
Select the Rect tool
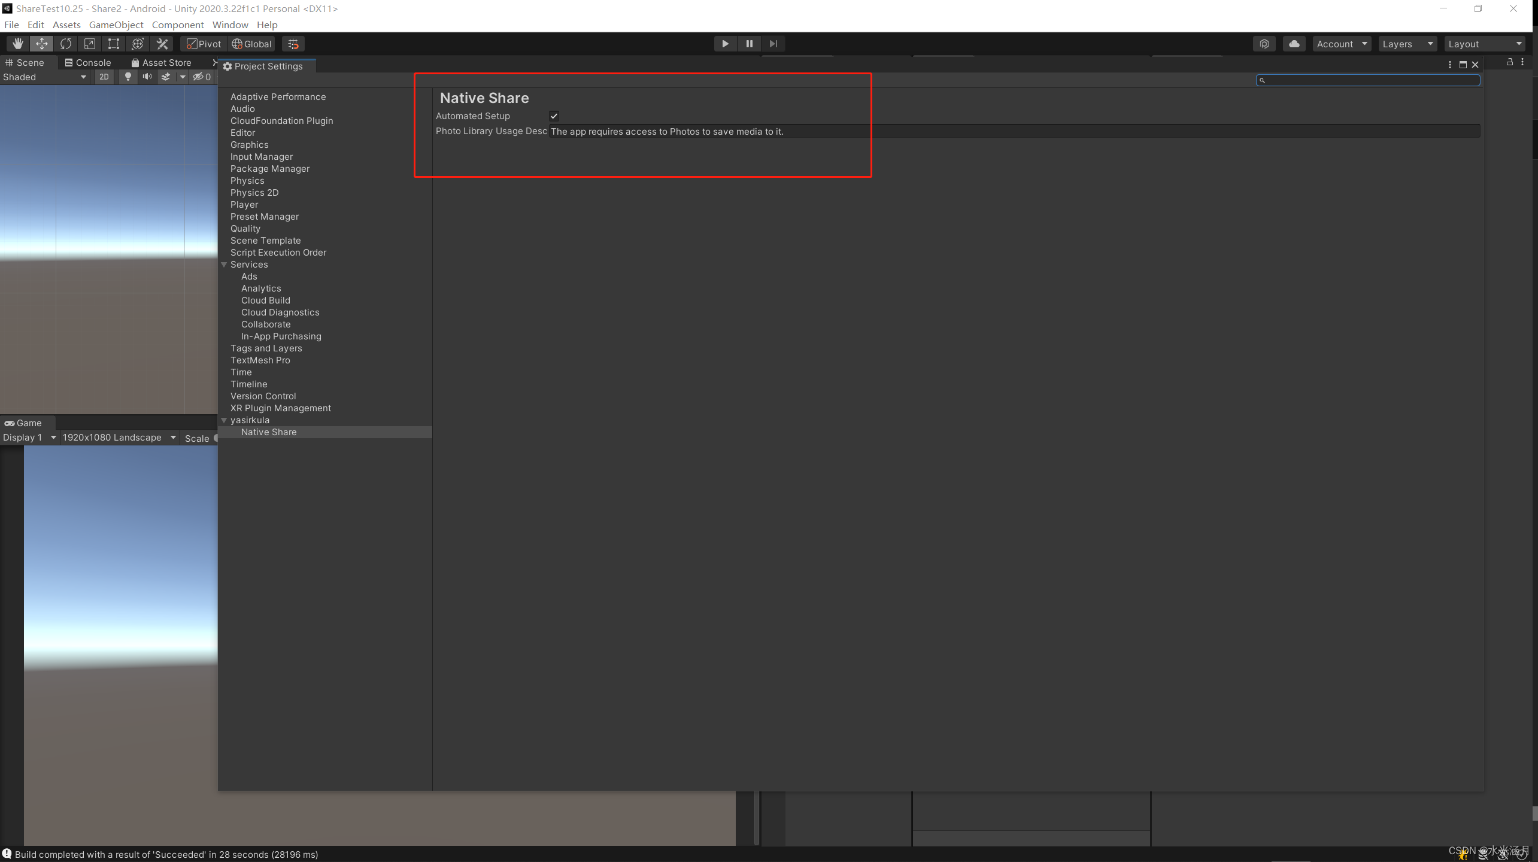(x=114, y=44)
